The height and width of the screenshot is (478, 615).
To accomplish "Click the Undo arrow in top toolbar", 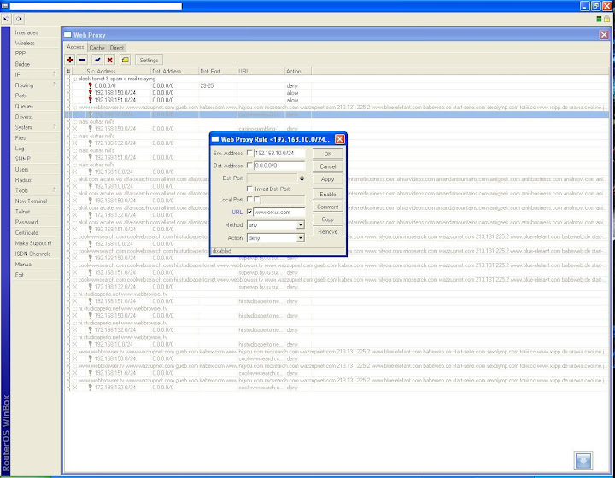I will click(x=6, y=19).
